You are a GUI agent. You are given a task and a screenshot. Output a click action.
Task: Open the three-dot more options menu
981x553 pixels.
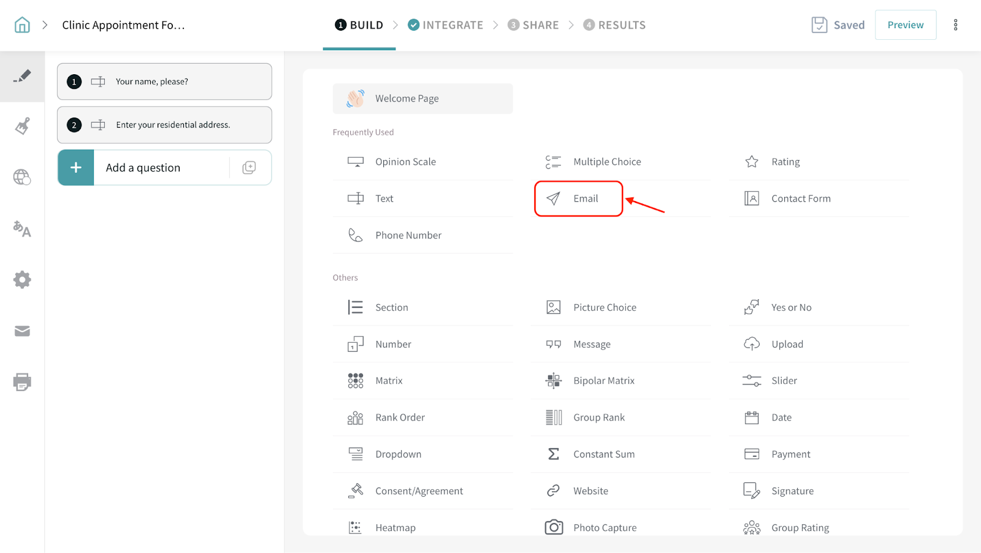(x=955, y=25)
